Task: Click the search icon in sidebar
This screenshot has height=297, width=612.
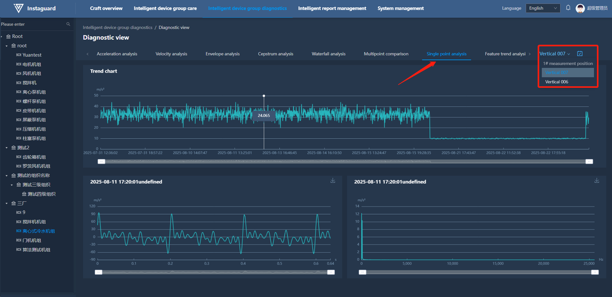Action: point(68,24)
